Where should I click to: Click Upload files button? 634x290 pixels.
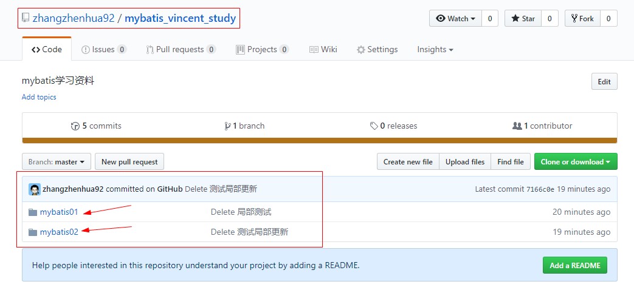pos(465,162)
